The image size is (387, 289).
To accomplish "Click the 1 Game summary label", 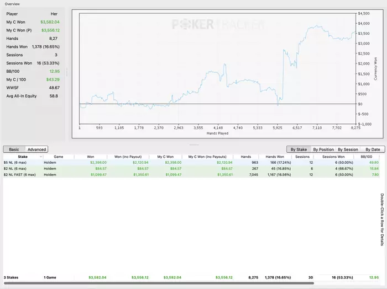I will point(50,277).
